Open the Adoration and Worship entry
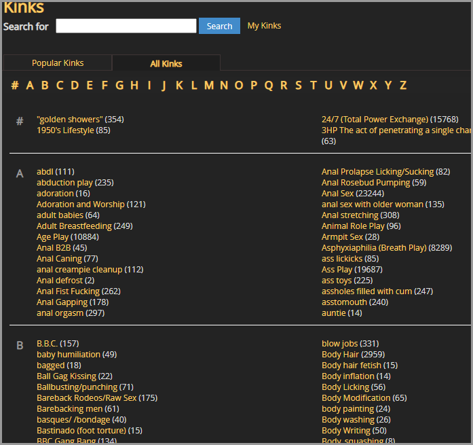The width and height of the screenshot is (473, 445). point(81,204)
